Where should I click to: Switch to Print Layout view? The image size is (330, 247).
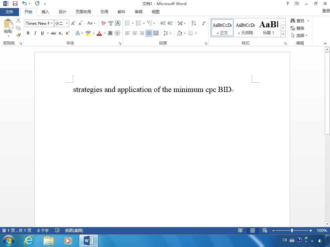pos(253,230)
